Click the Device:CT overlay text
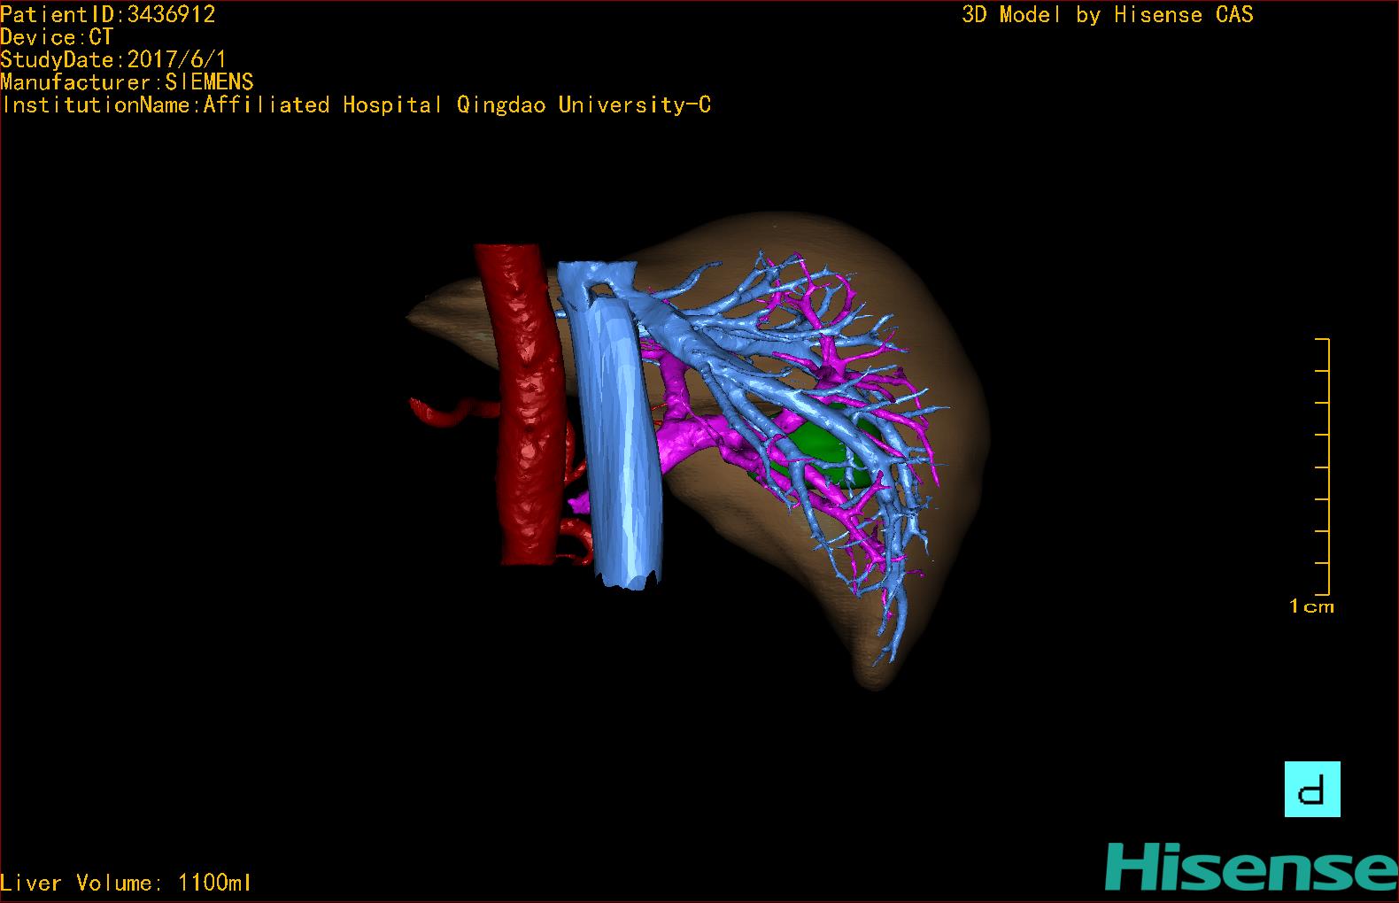The height and width of the screenshot is (903, 1399). click(x=57, y=37)
